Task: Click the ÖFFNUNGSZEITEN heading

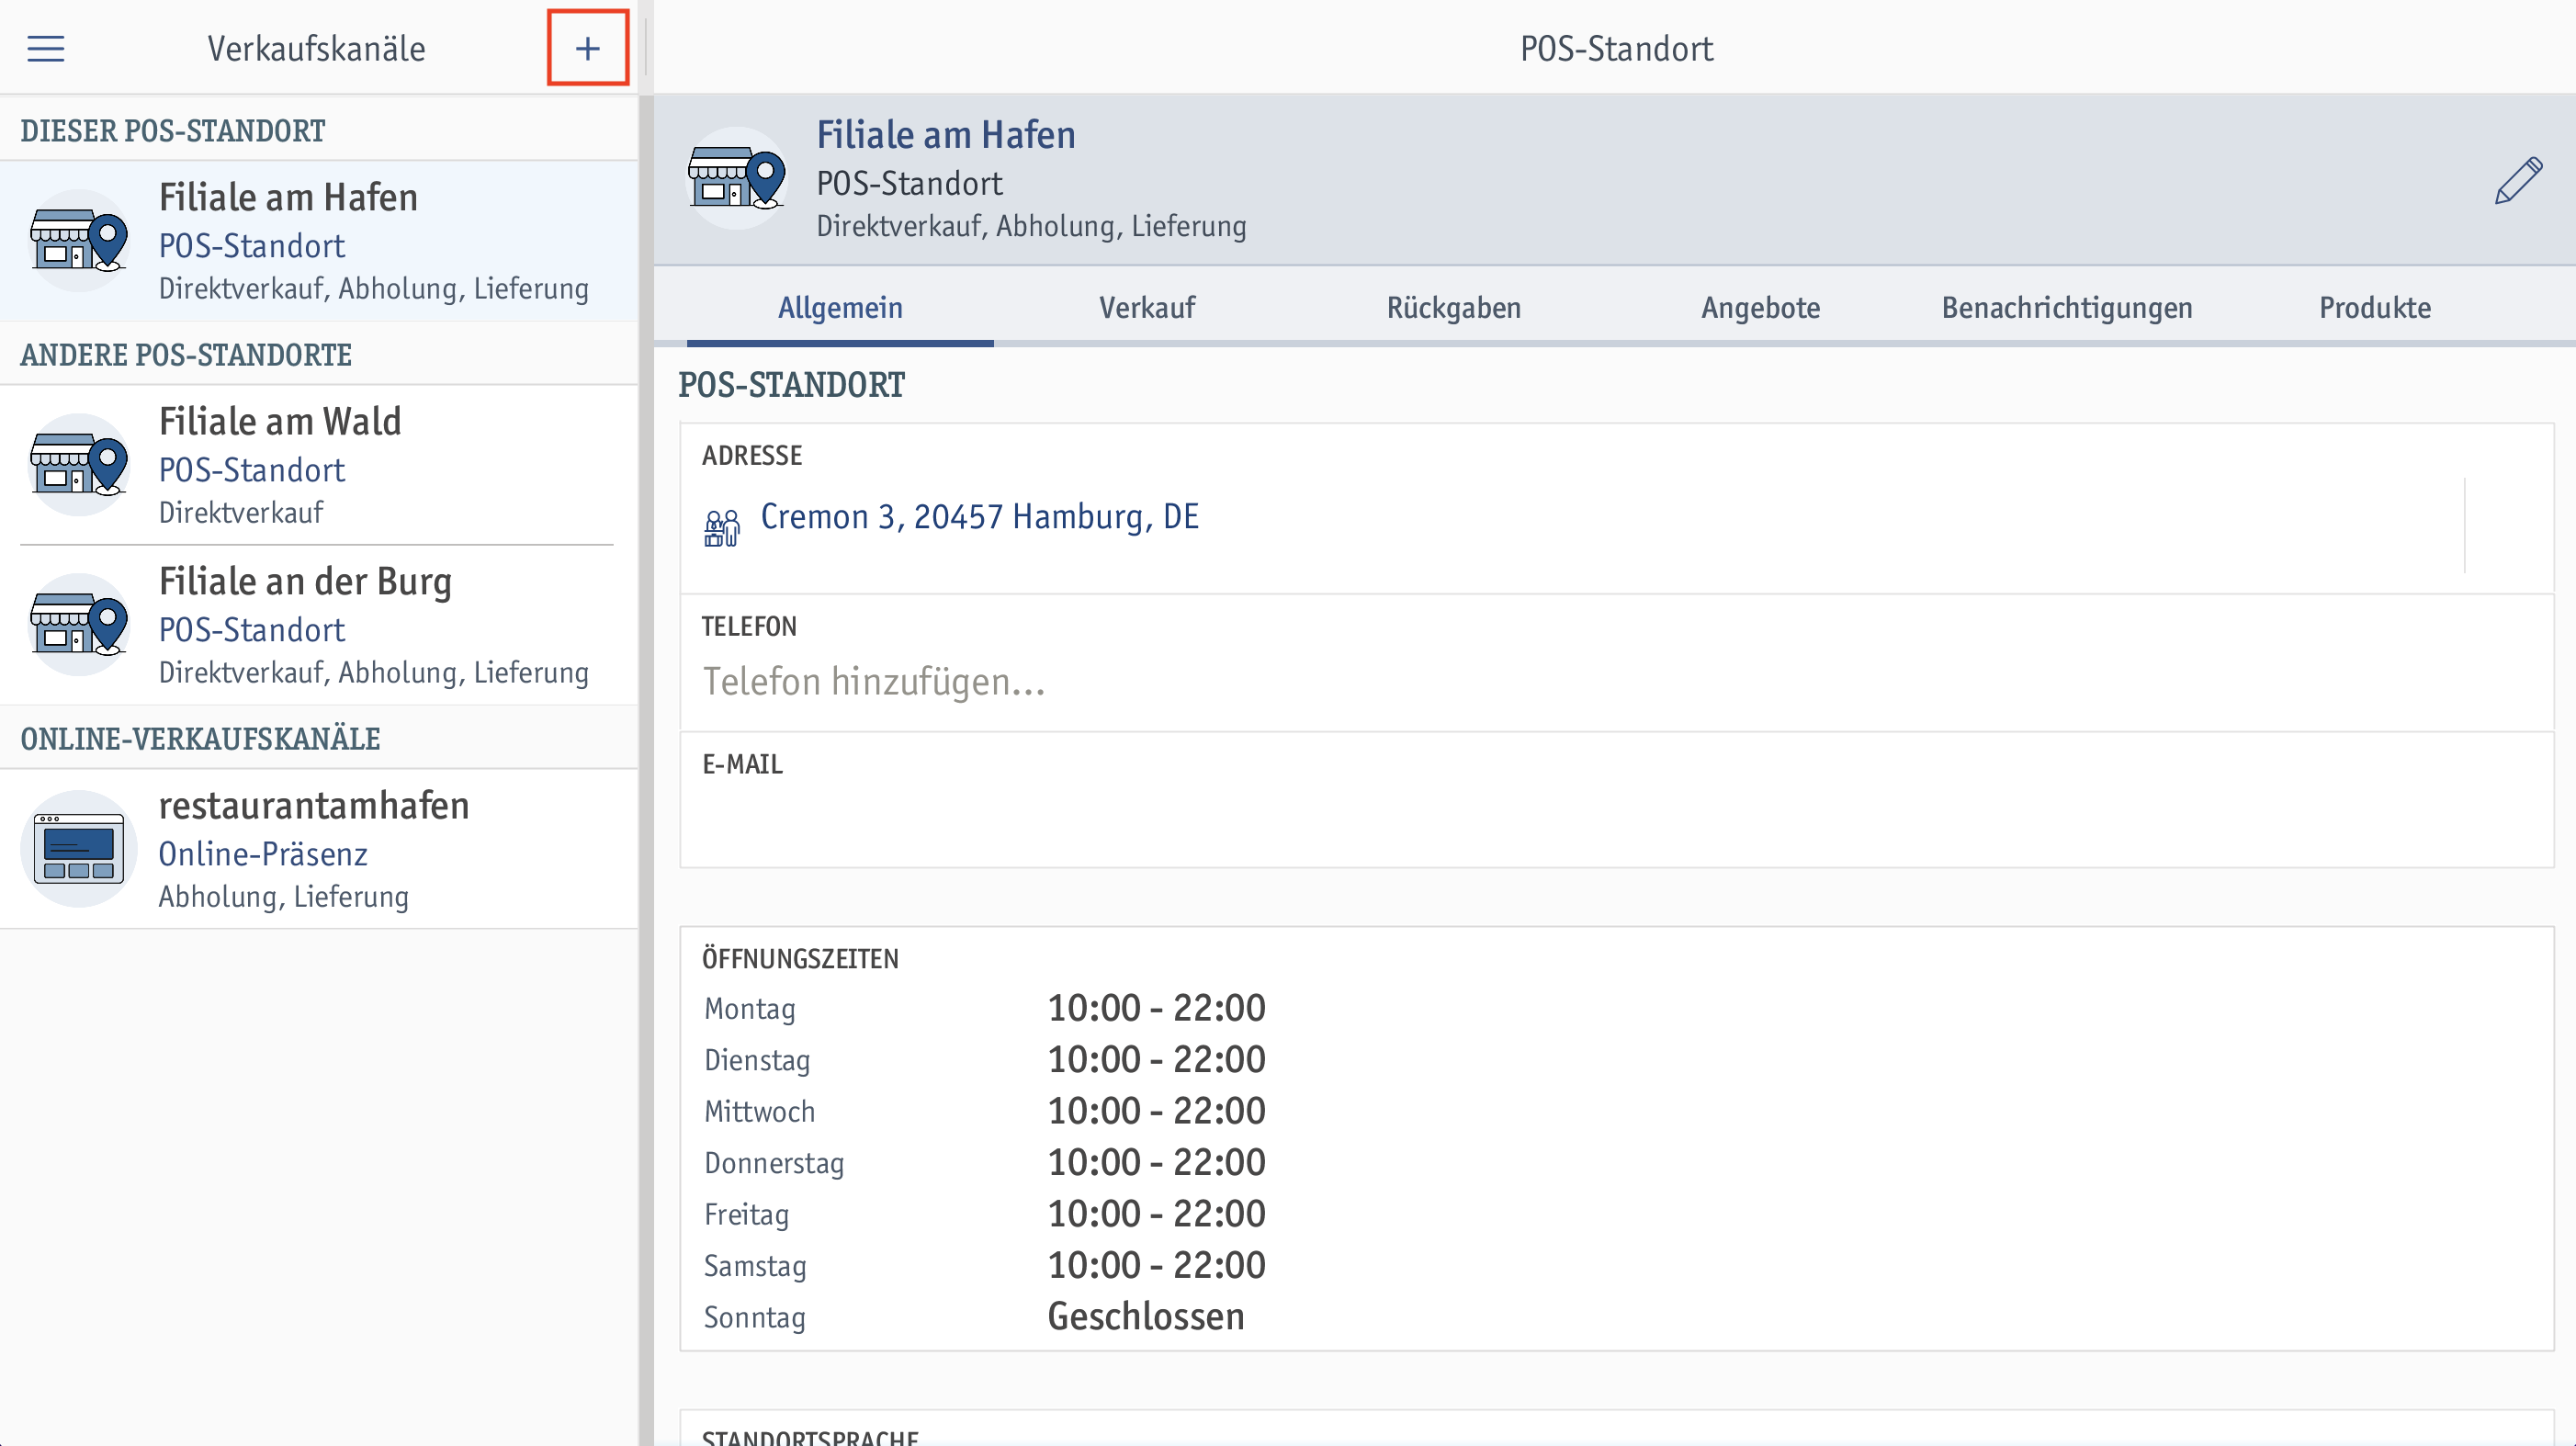Action: pos(800,959)
